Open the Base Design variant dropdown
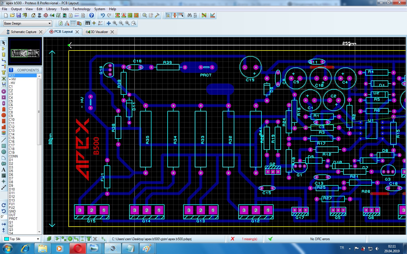407x254 pixels. point(27,23)
